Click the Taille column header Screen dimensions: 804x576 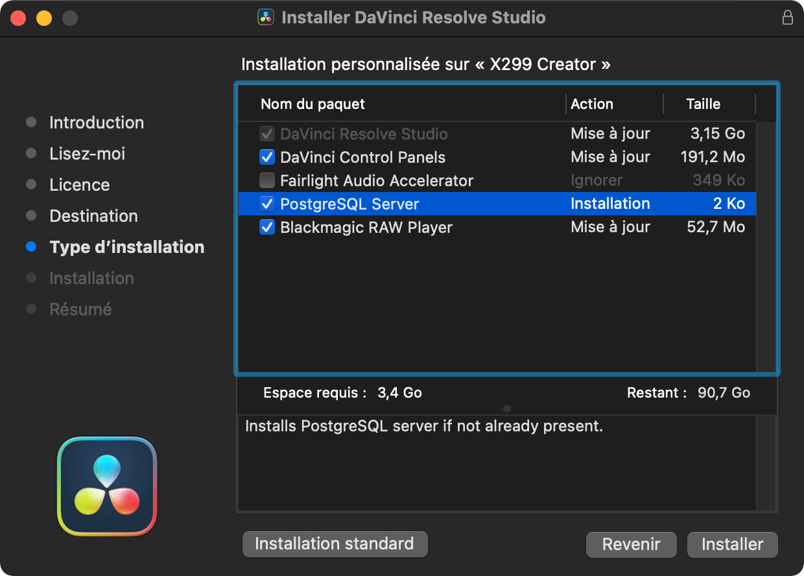703,104
